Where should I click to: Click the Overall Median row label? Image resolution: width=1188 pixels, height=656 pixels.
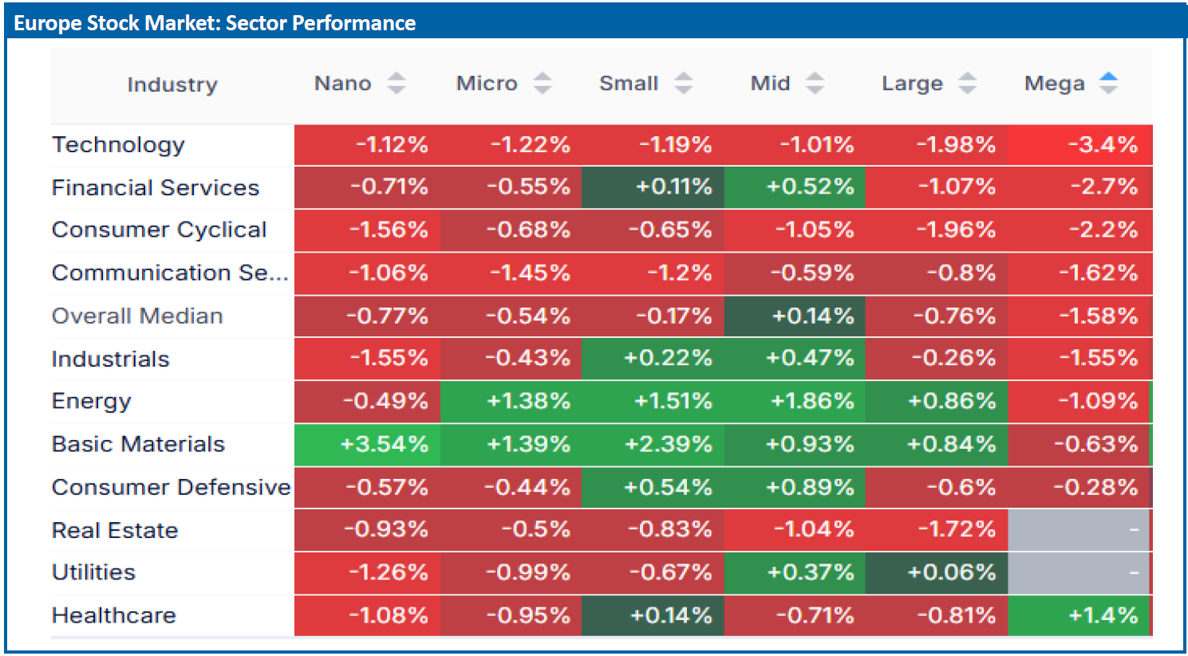pyautogui.click(x=137, y=316)
